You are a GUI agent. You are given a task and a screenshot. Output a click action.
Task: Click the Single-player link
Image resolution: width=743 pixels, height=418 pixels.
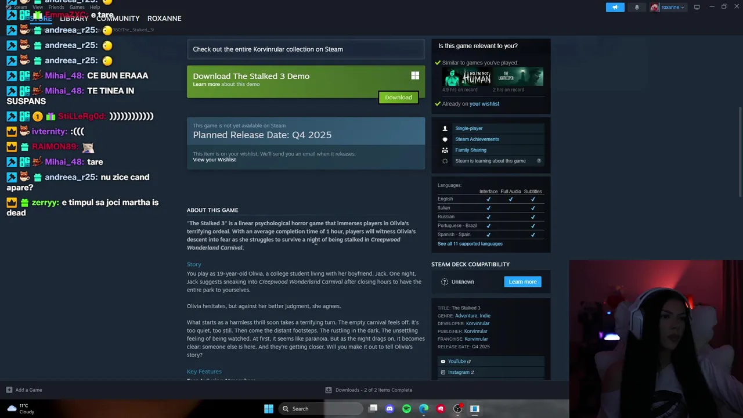pos(468,128)
